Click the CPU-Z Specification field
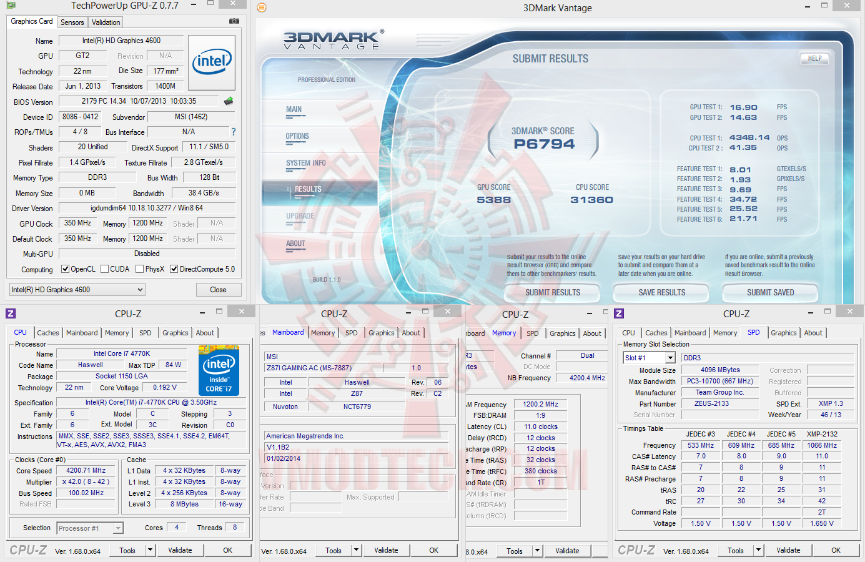Viewport: 865px width, 562px height. (x=150, y=403)
